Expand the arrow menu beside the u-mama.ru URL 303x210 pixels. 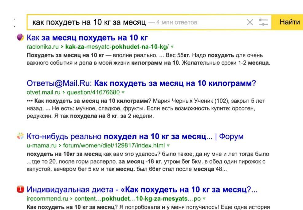pyautogui.click(x=168, y=145)
